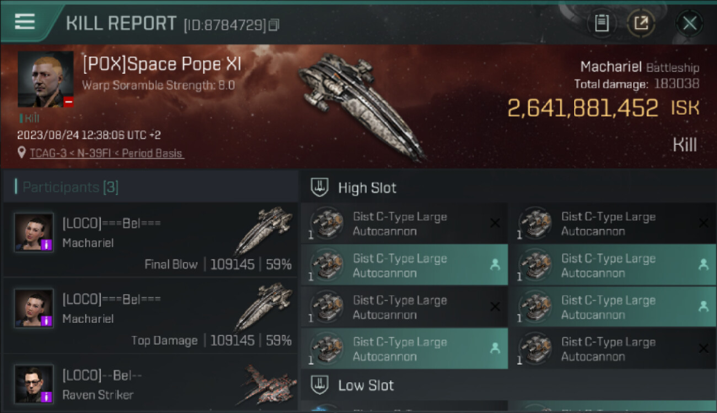Open Space Pope XI's portrait

tap(45, 79)
